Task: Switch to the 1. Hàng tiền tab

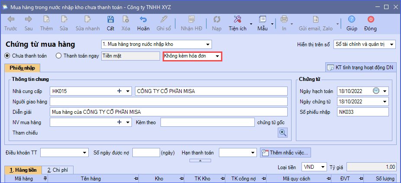Action: coord(23,170)
